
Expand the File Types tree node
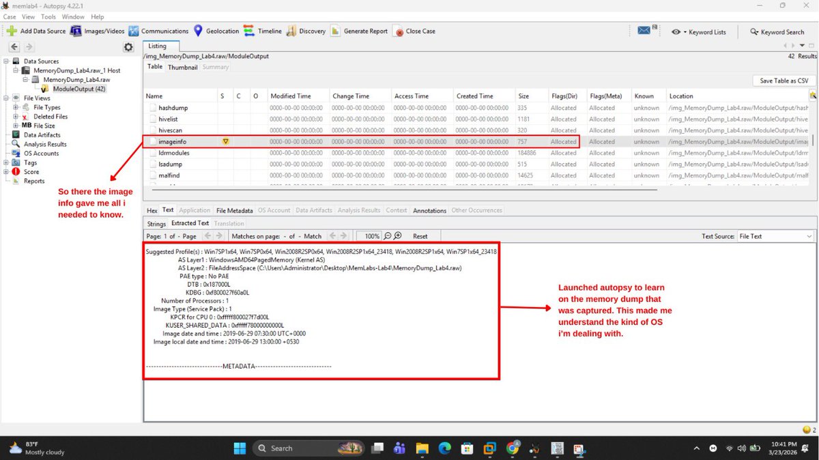pos(16,107)
